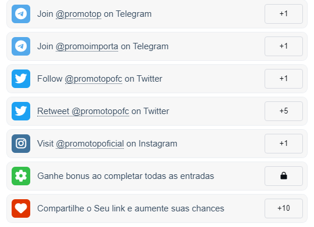Expand the 'Ganhe bonus ao completar' entry row

tap(157, 176)
